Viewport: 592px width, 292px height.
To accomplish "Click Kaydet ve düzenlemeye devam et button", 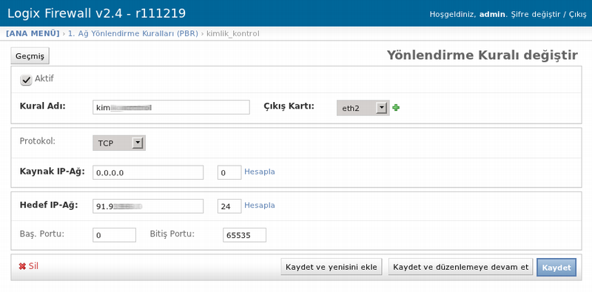I will coord(460,267).
